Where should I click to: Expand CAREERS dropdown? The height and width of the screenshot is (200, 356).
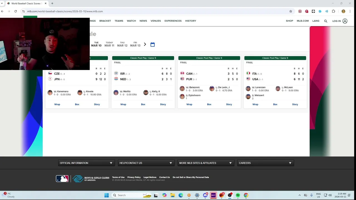[265, 163]
